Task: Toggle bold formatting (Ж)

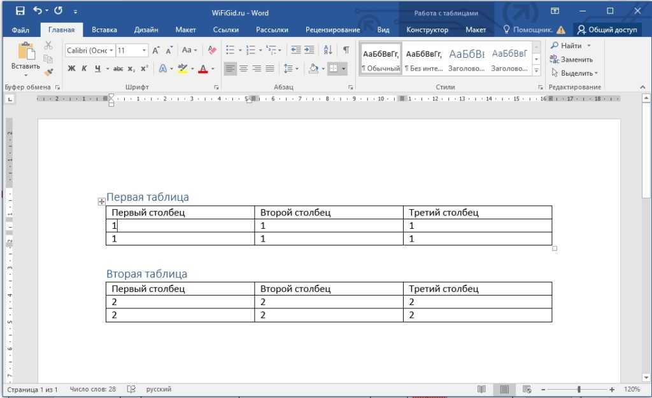Action: tap(71, 69)
